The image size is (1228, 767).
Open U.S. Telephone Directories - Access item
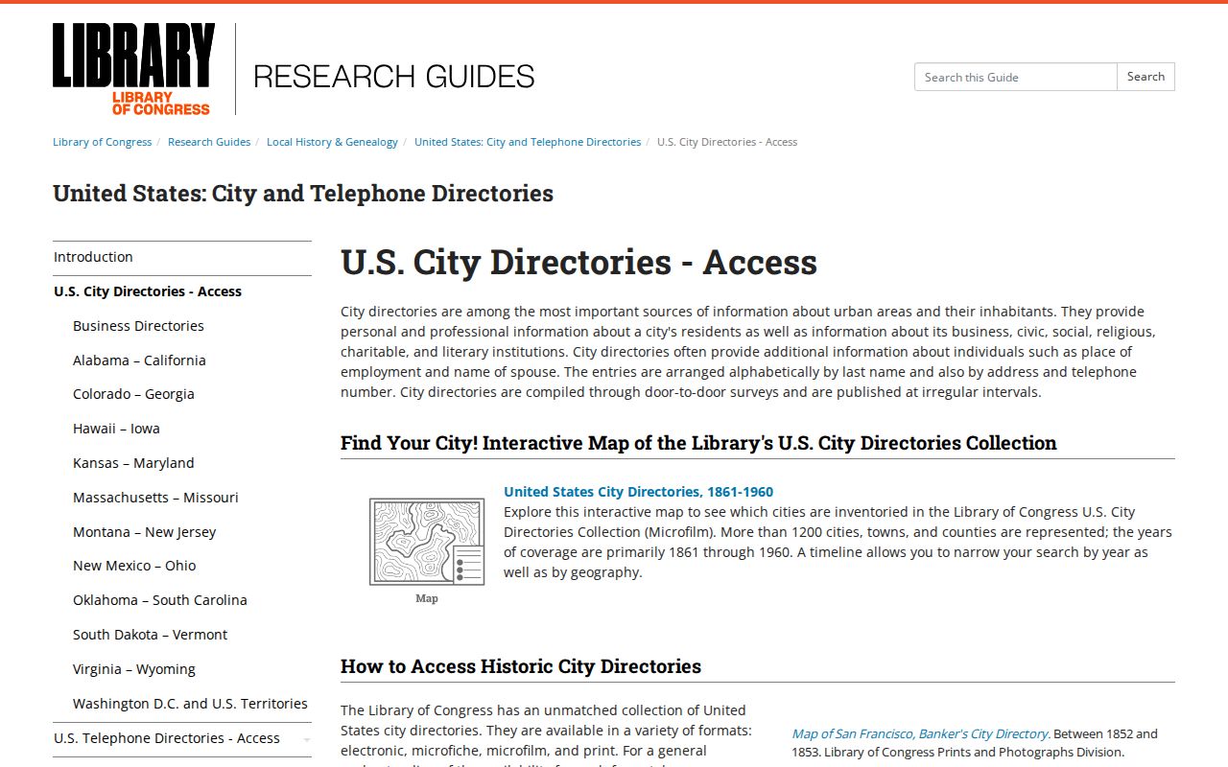coord(167,738)
